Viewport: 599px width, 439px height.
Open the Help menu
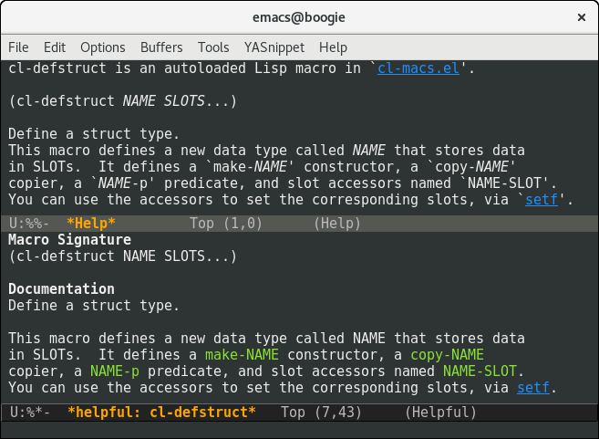(333, 47)
